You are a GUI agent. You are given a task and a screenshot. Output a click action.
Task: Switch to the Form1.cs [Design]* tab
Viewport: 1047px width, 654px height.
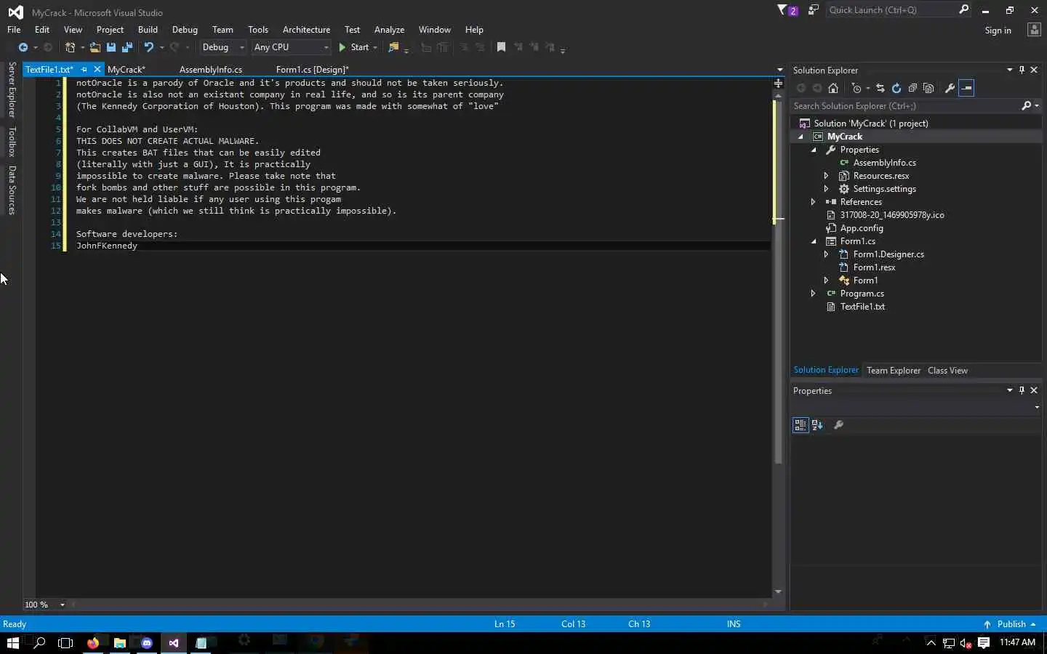pyautogui.click(x=313, y=70)
